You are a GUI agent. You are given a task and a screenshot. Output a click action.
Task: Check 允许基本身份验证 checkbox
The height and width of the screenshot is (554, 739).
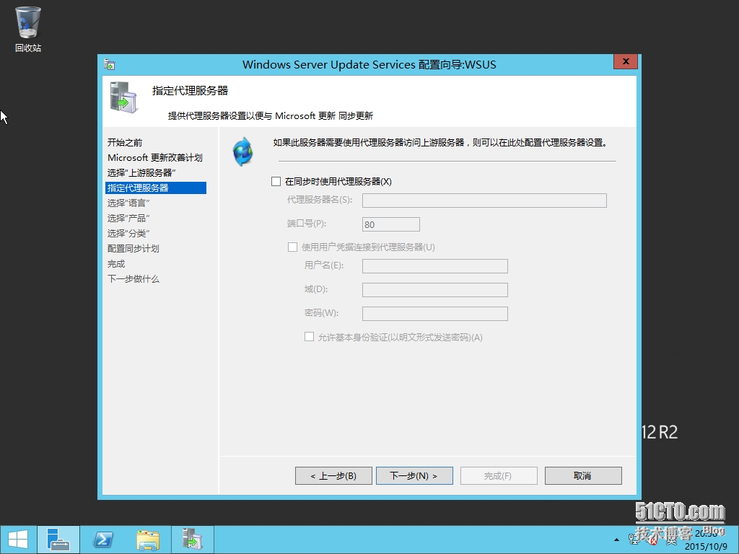click(x=309, y=337)
